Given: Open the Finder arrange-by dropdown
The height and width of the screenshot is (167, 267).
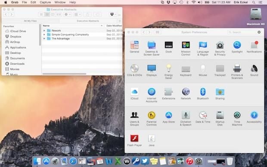Looking at the screenshot, I should click(x=78, y=15).
